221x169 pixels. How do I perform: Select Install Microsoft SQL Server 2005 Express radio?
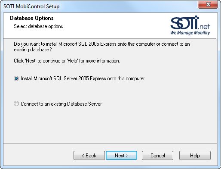pyautogui.click(x=16, y=78)
